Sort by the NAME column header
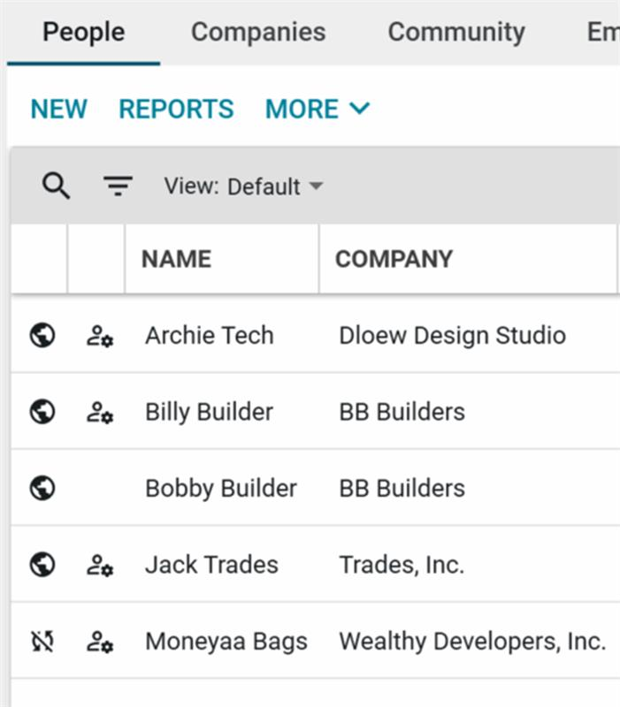 click(x=176, y=259)
